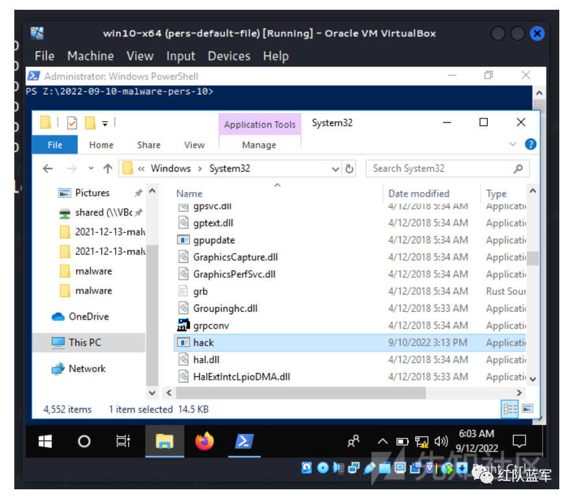Switch to the Share ribbon tab
Screen dimensions: 571x501
[x=148, y=144]
